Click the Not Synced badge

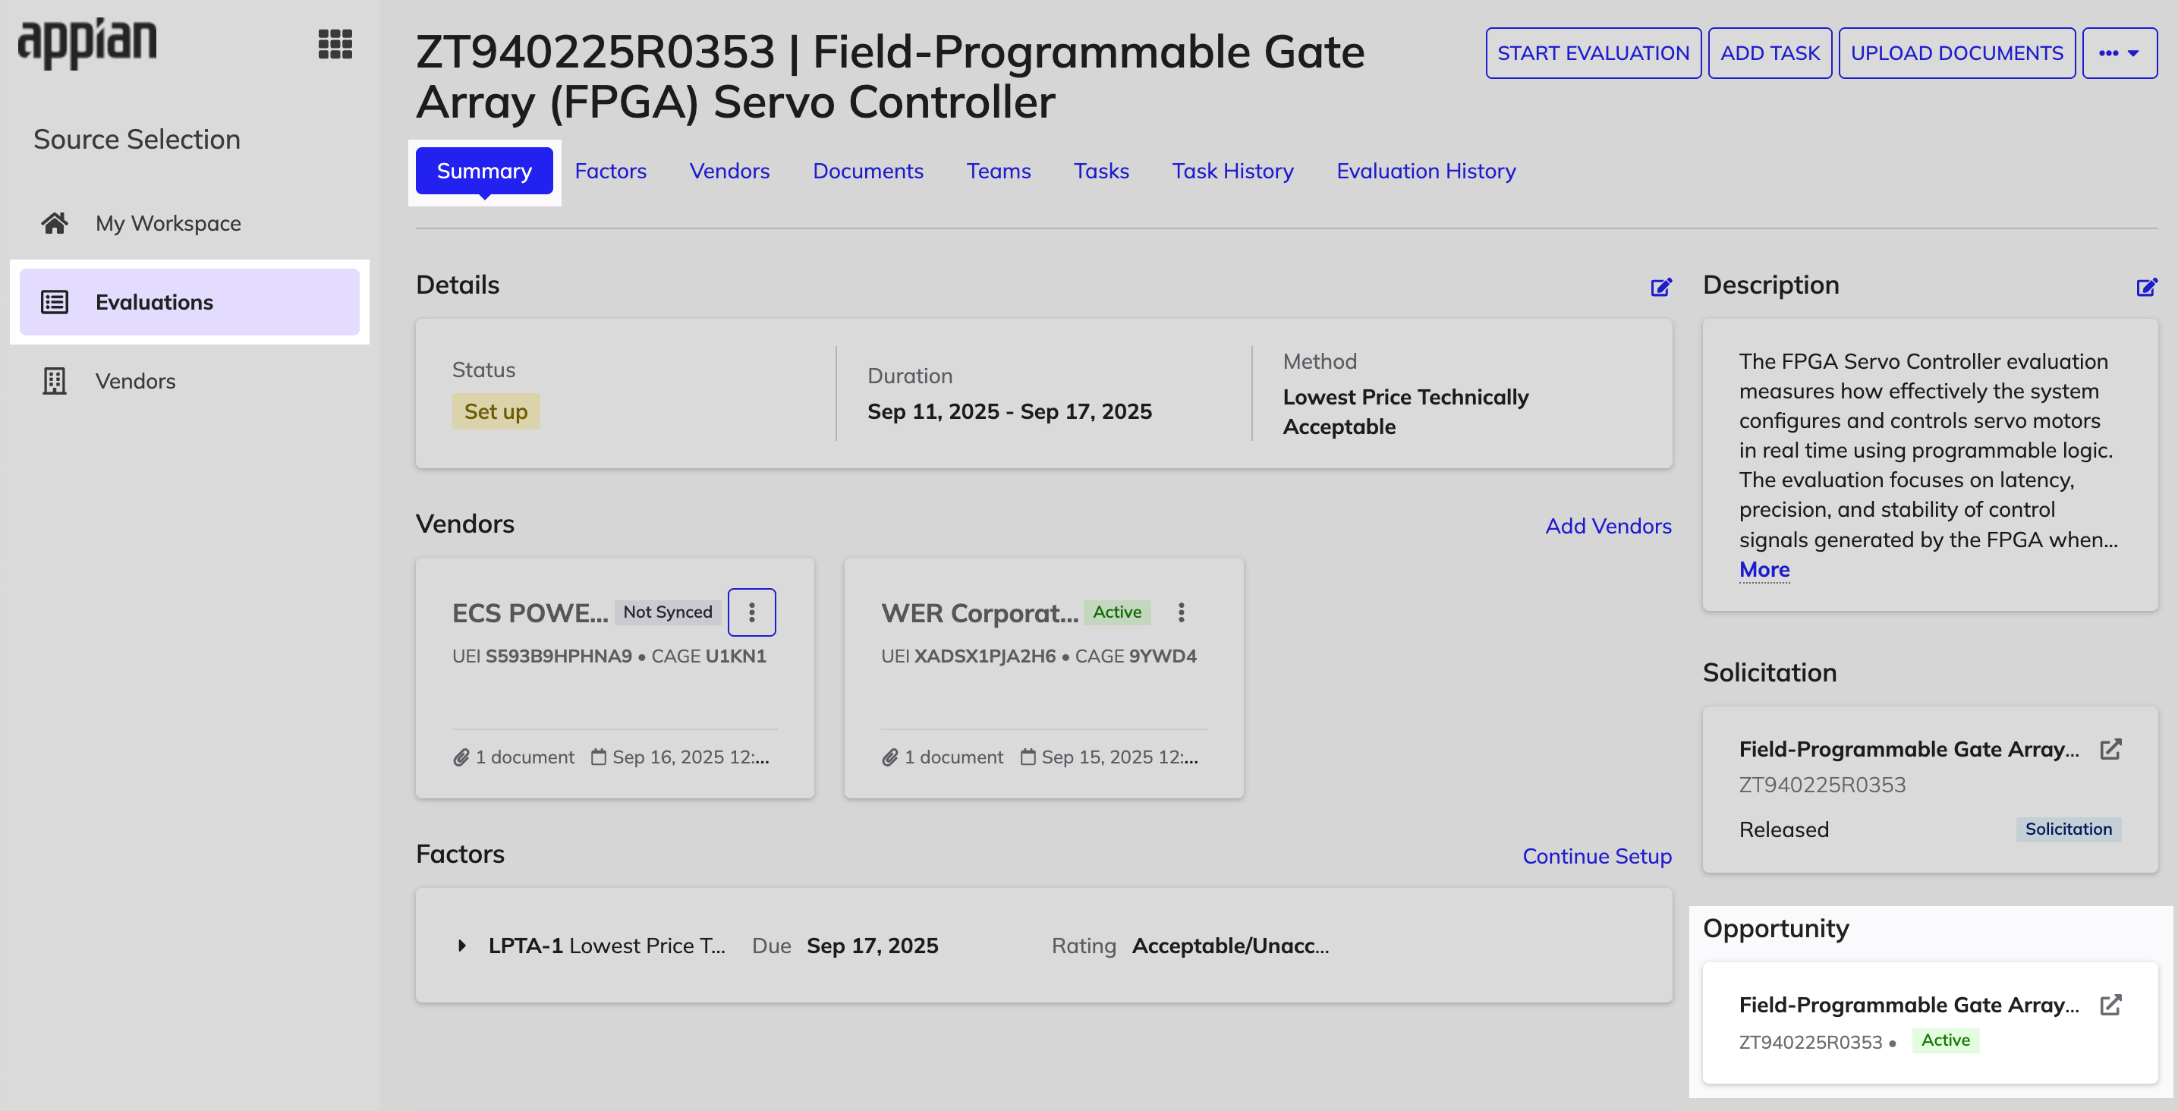click(x=668, y=612)
